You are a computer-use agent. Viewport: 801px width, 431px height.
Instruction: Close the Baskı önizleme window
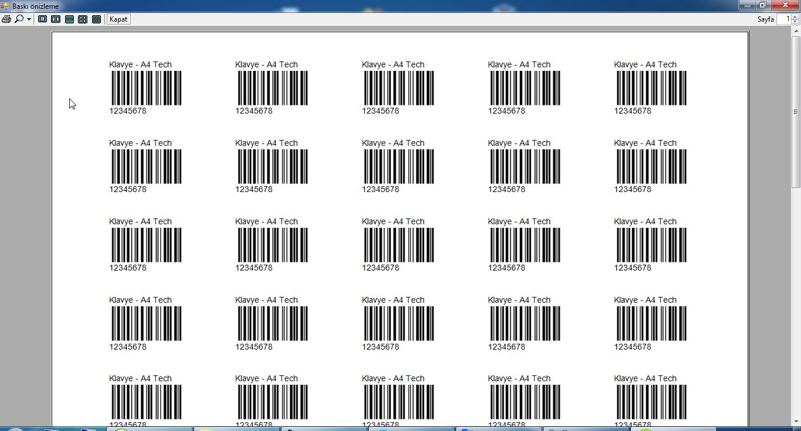click(786, 5)
